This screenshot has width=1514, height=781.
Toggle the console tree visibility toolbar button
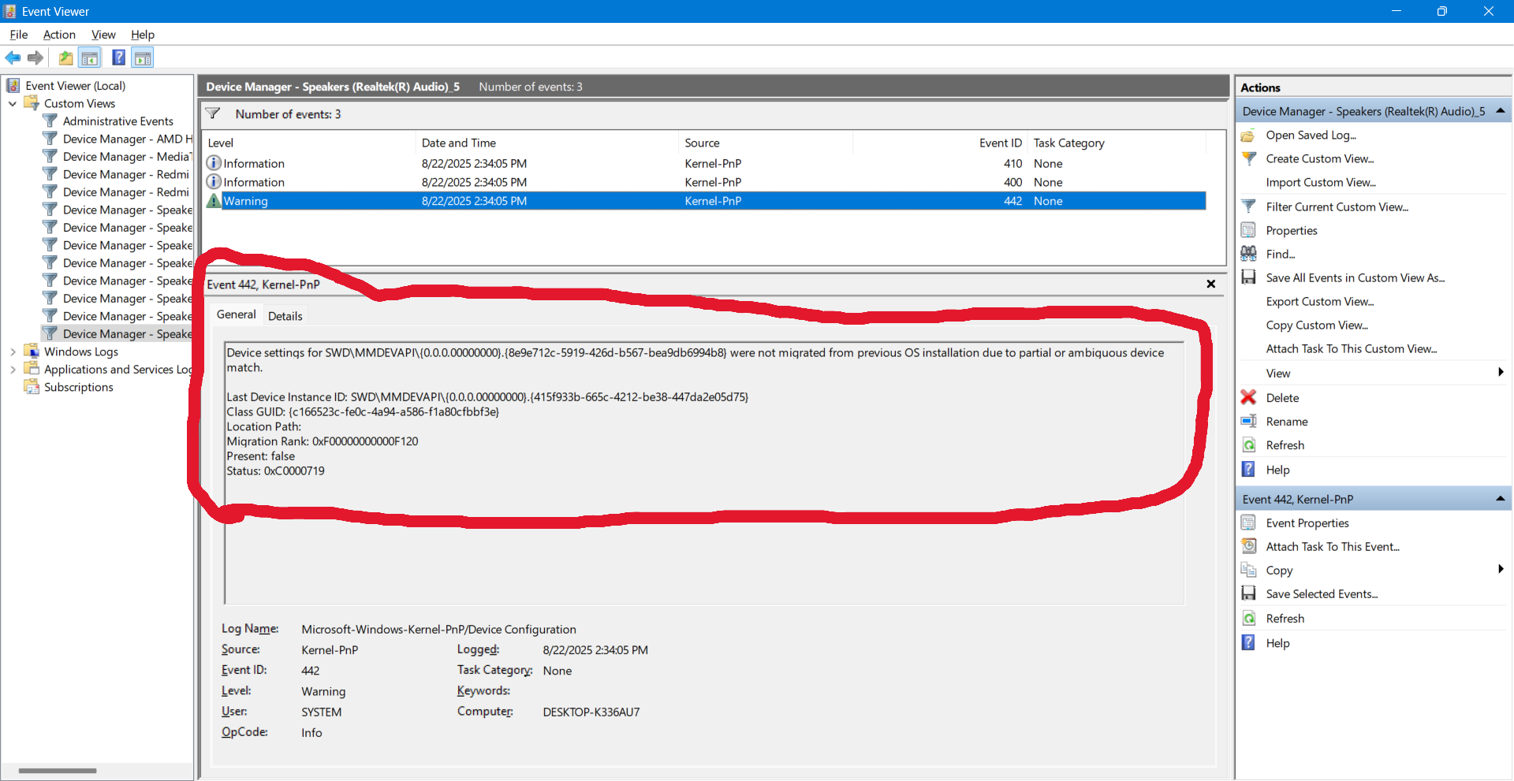90,58
